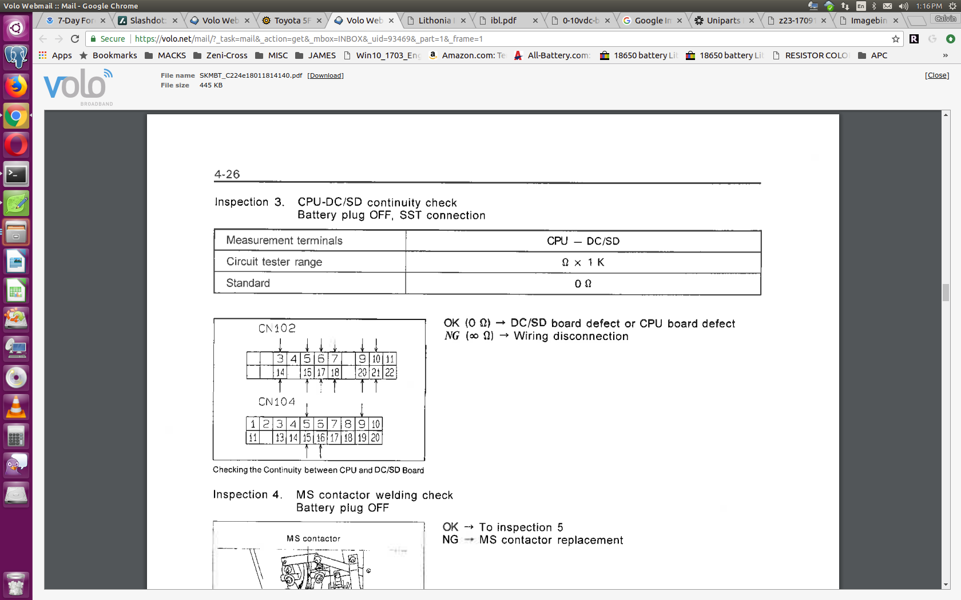Open the clock showing 1:16 PM
Viewport: 961px width, 600px height.
point(929,6)
